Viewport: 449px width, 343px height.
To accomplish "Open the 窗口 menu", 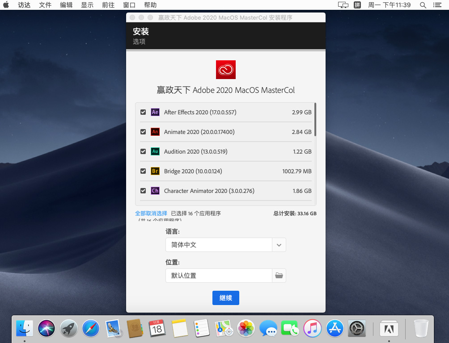I will coord(129,5).
